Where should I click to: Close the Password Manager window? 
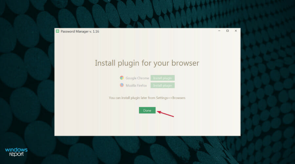pyautogui.click(x=236, y=31)
